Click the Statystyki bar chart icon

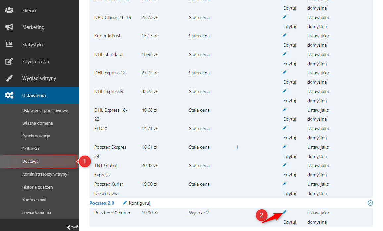(9, 44)
